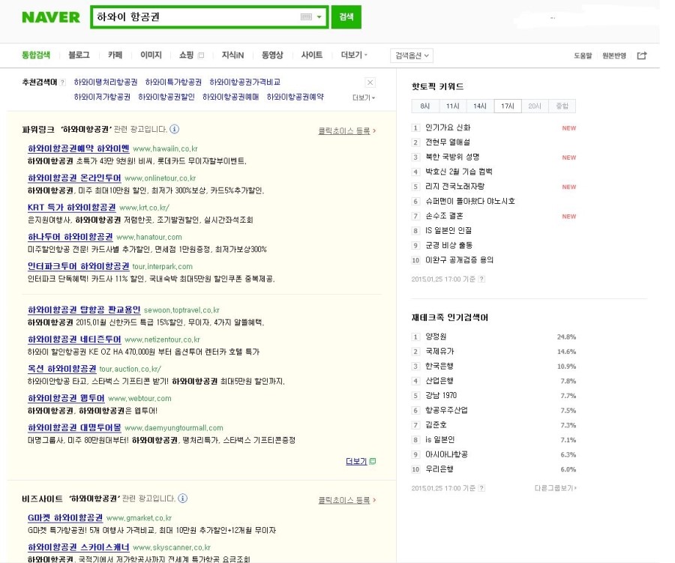Click suggested search 하와이항공권가격비교
This screenshot has width=675, height=563.
(245, 82)
